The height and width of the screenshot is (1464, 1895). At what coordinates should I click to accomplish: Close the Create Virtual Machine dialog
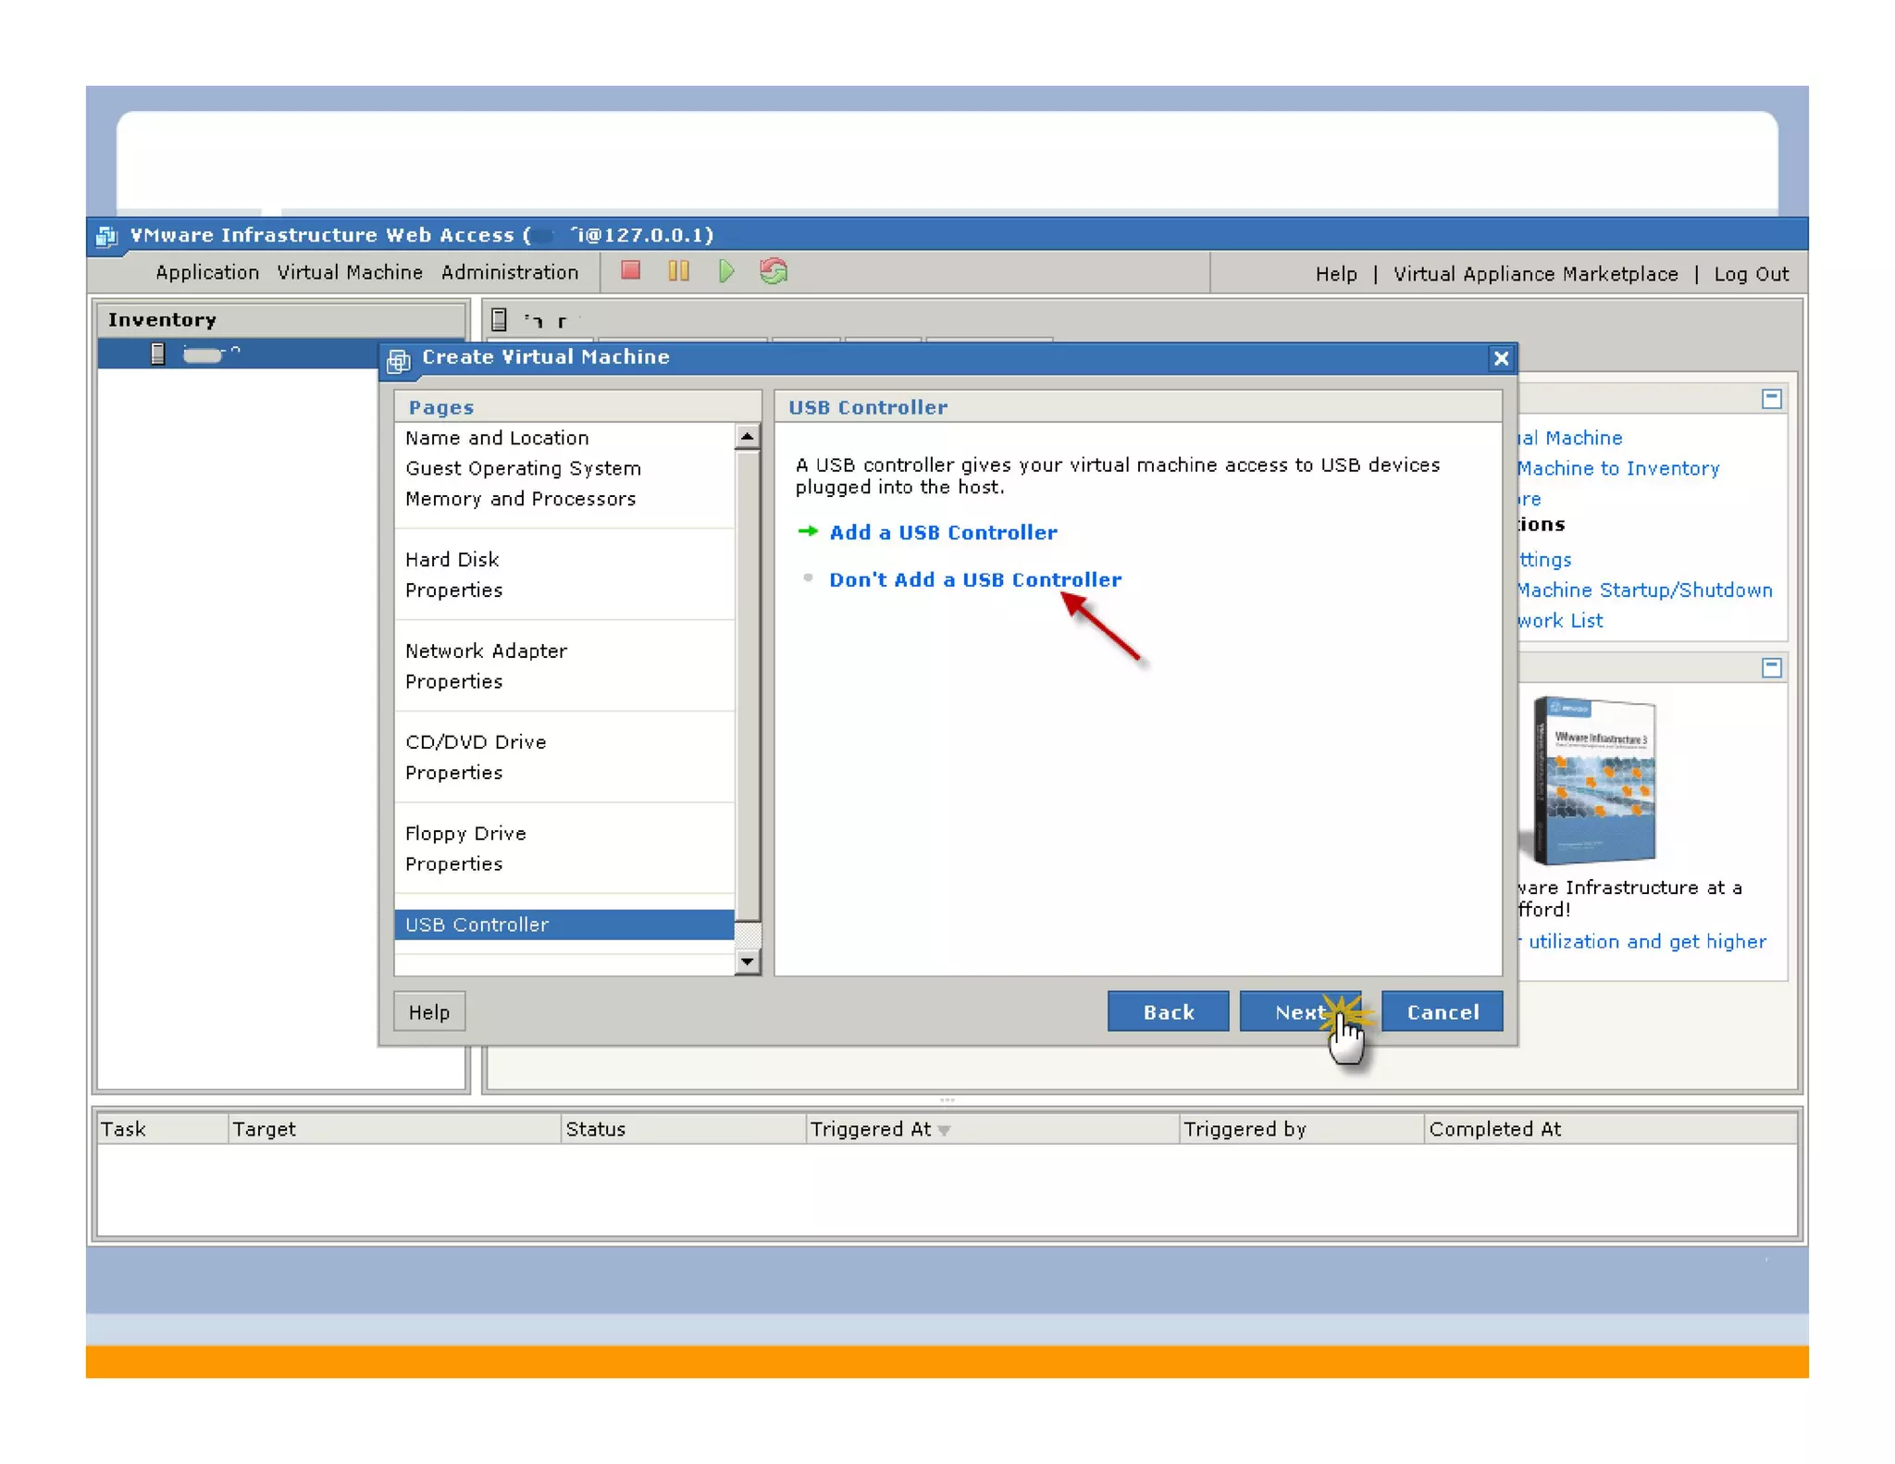(x=1500, y=358)
